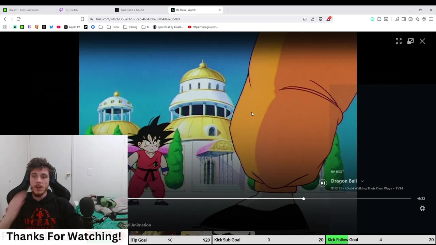The image size is (436, 245).
Task: Open the player settings gear
Action: [422, 208]
